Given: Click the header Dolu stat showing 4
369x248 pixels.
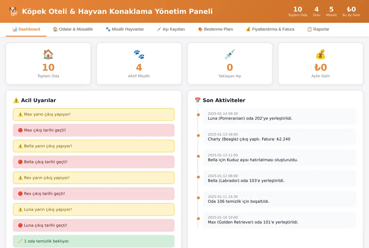Looking at the screenshot, I should pyautogui.click(x=317, y=11).
